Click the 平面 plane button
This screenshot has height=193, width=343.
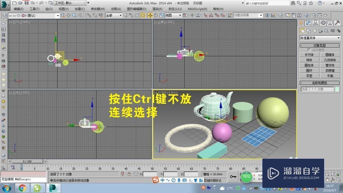point(330,76)
